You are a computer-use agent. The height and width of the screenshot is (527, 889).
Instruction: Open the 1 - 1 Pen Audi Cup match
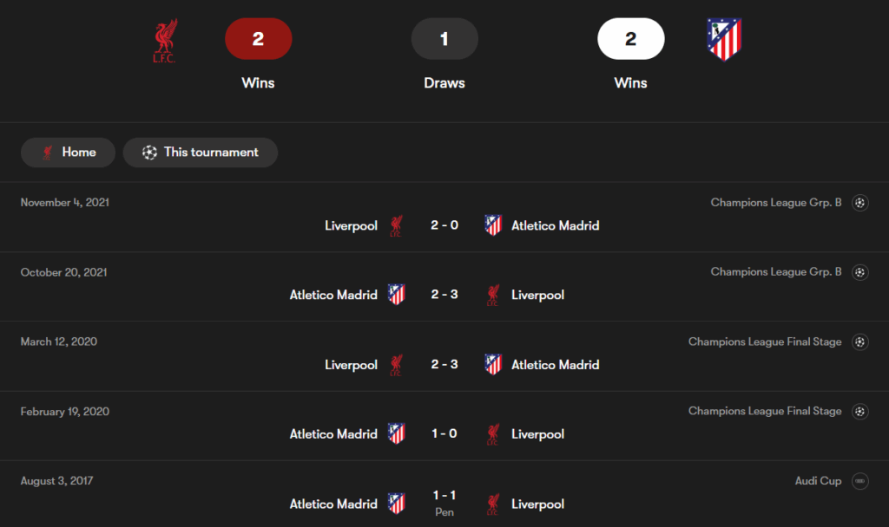[x=444, y=494]
